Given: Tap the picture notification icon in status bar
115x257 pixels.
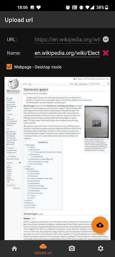Looking at the screenshot, I should click(x=32, y=7).
